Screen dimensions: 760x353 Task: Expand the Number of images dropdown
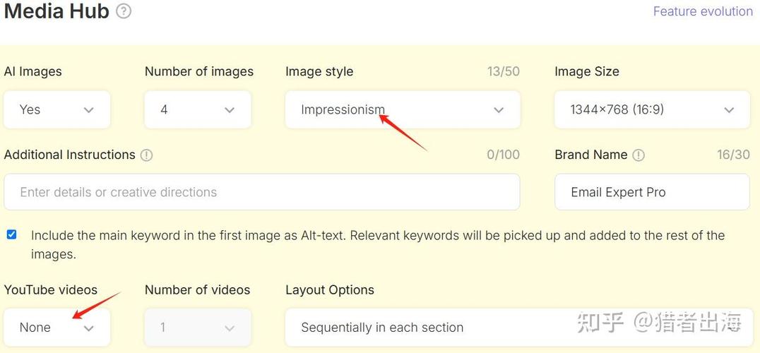[197, 109]
